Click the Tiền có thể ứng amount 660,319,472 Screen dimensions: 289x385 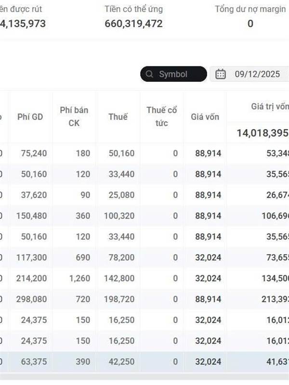click(x=133, y=24)
